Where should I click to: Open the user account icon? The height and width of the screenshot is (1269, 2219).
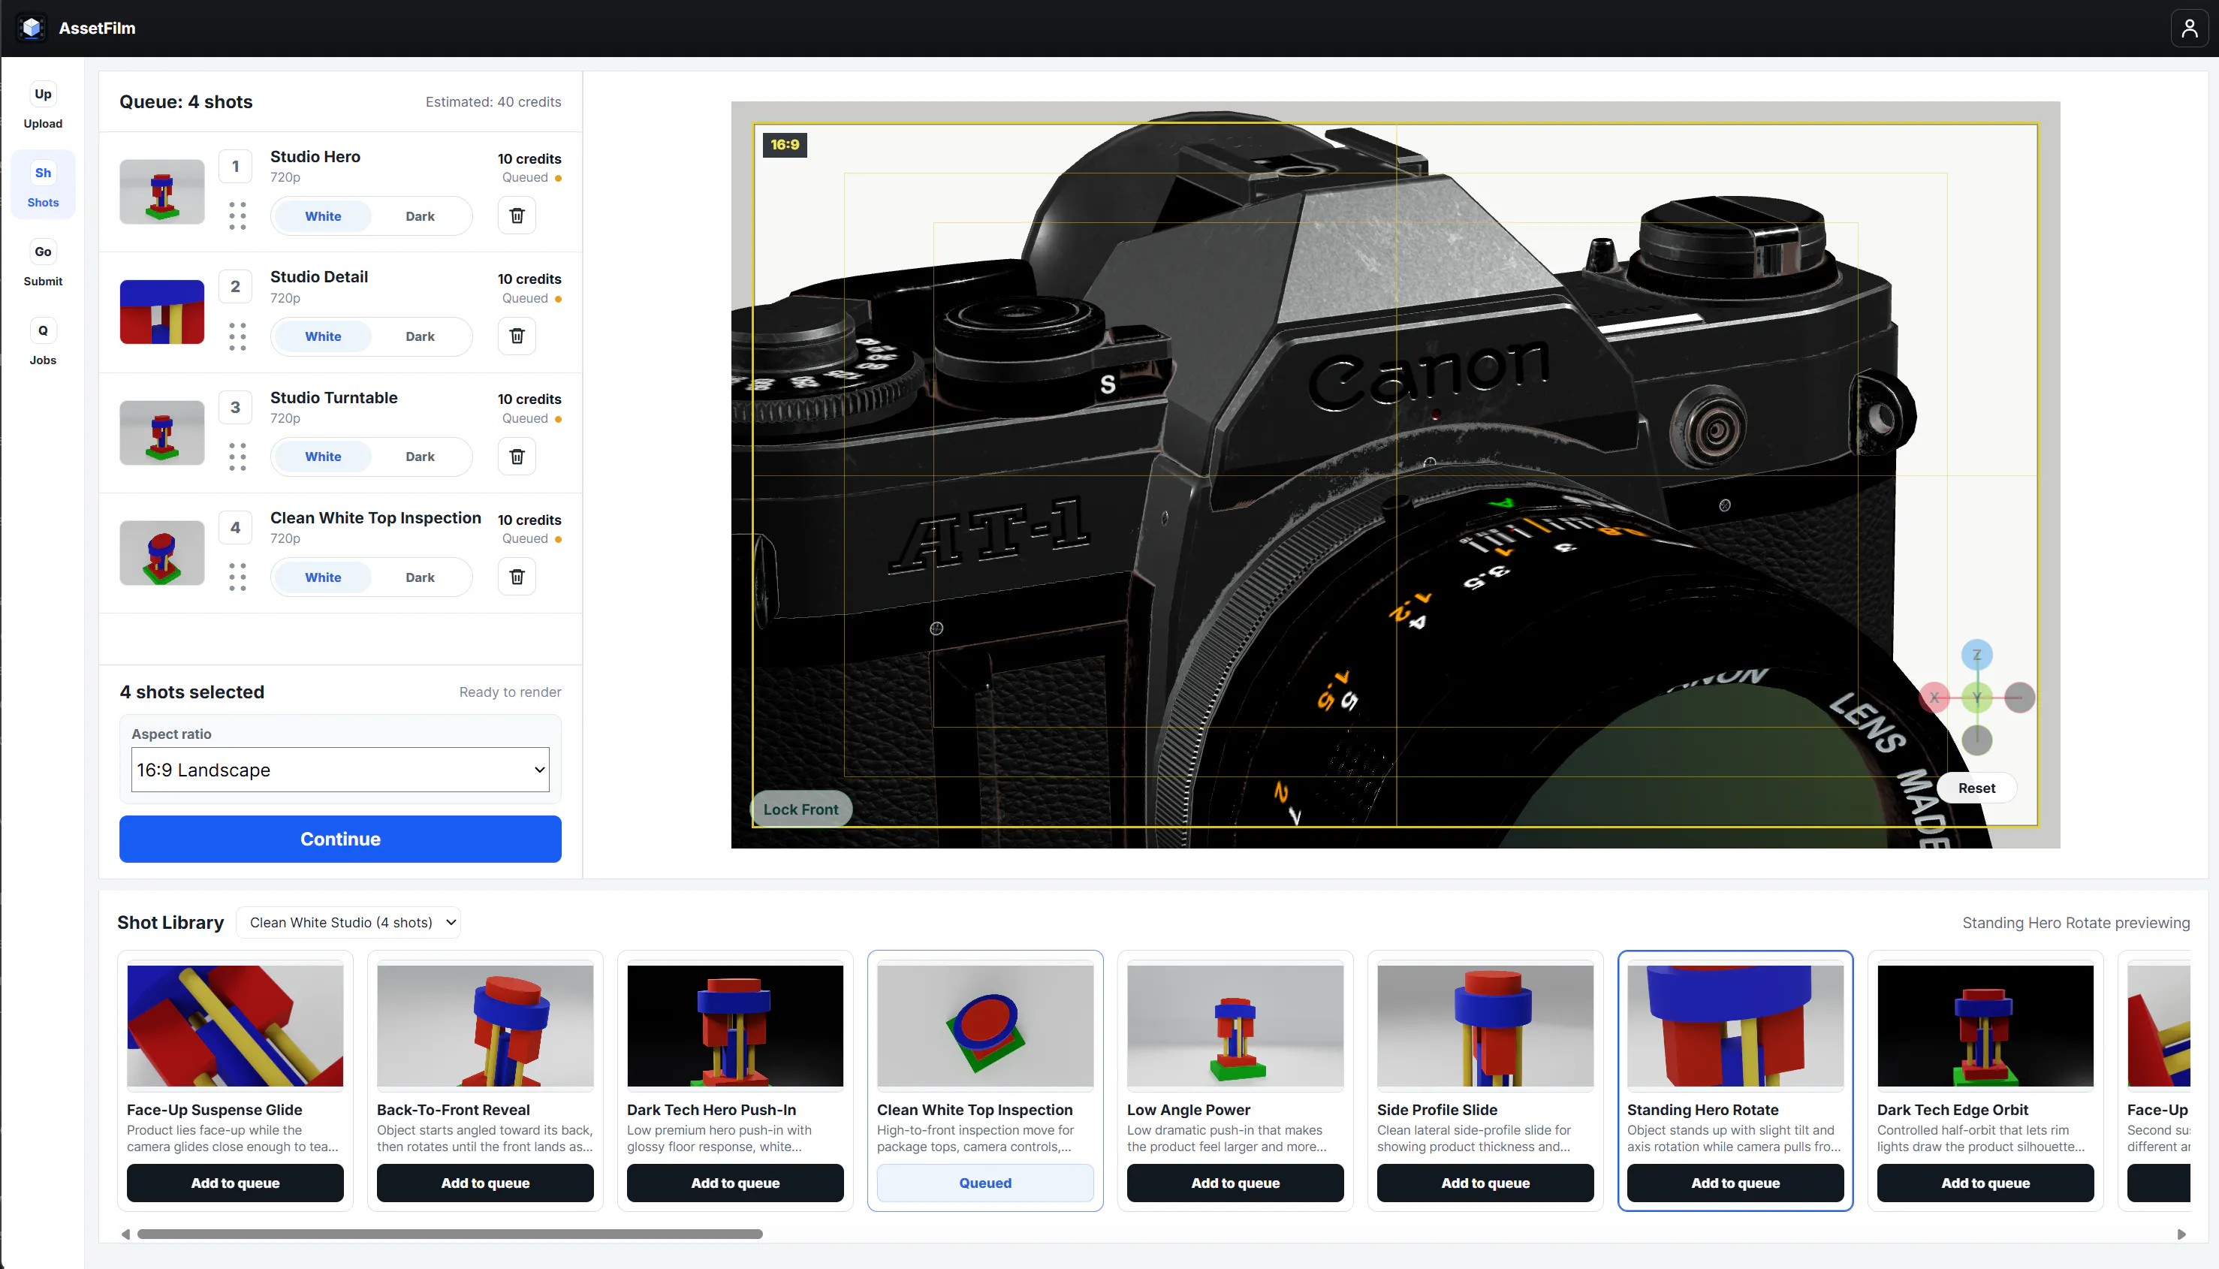point(2188,28)
